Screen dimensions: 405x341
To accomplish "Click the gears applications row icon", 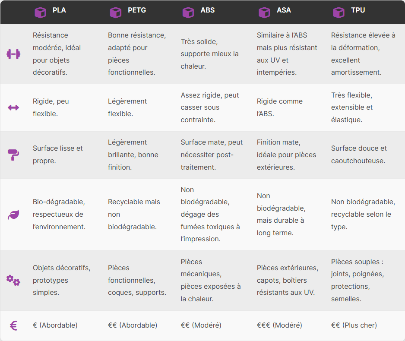I will click(x=13, y=280).
